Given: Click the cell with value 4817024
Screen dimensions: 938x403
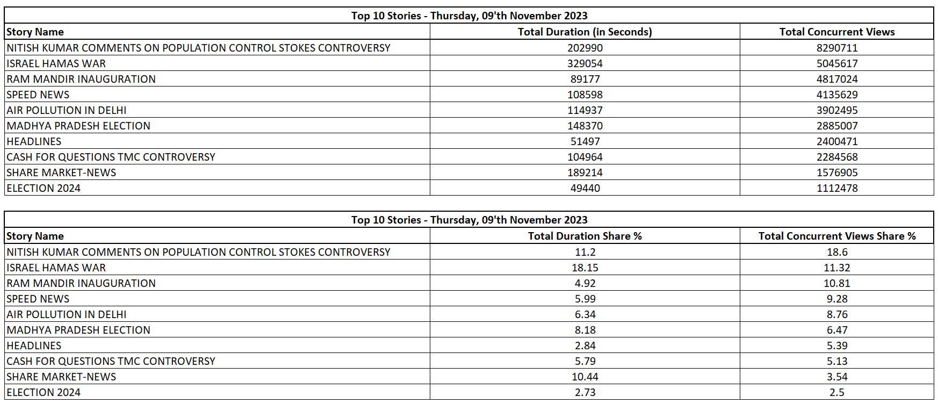Looking at the screenshot, I should coord(836,79).
